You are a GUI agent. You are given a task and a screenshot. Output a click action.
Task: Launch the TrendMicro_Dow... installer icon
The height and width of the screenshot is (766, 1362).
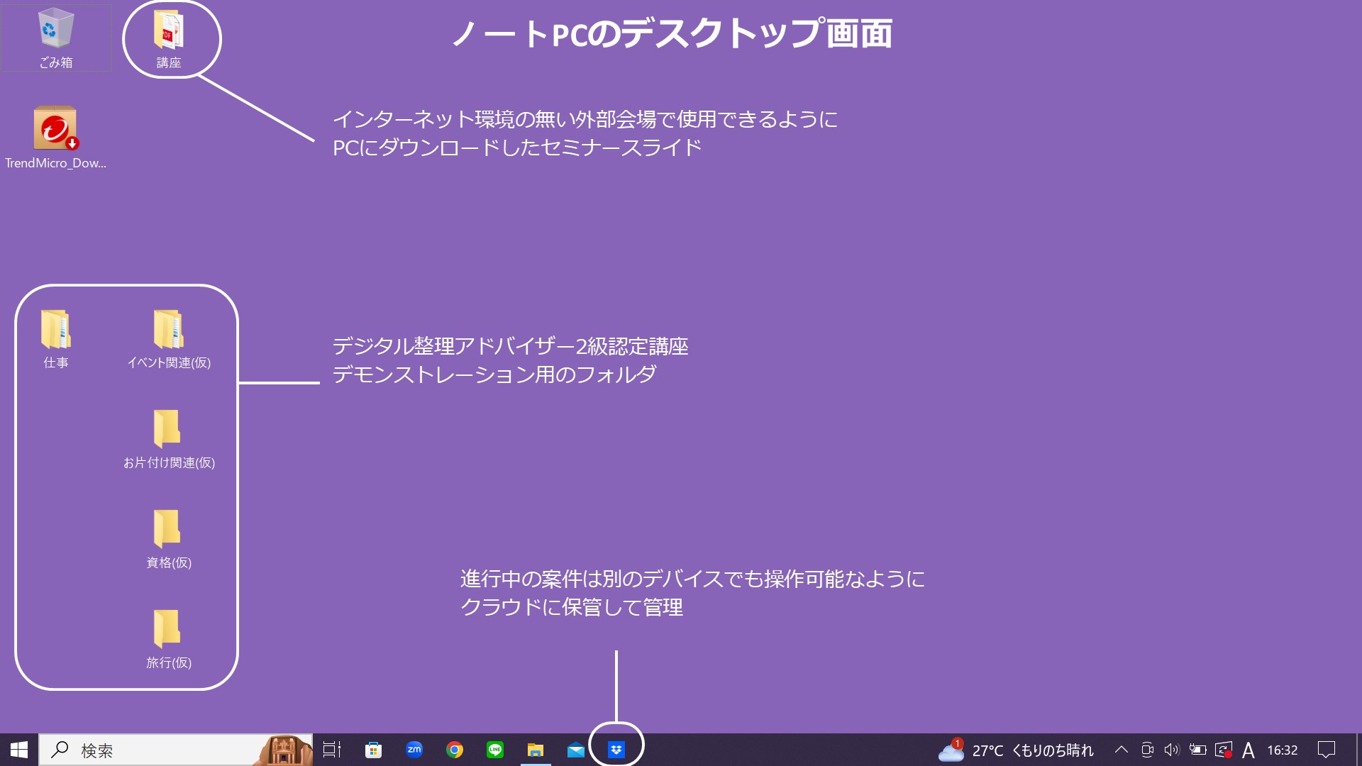55,138
